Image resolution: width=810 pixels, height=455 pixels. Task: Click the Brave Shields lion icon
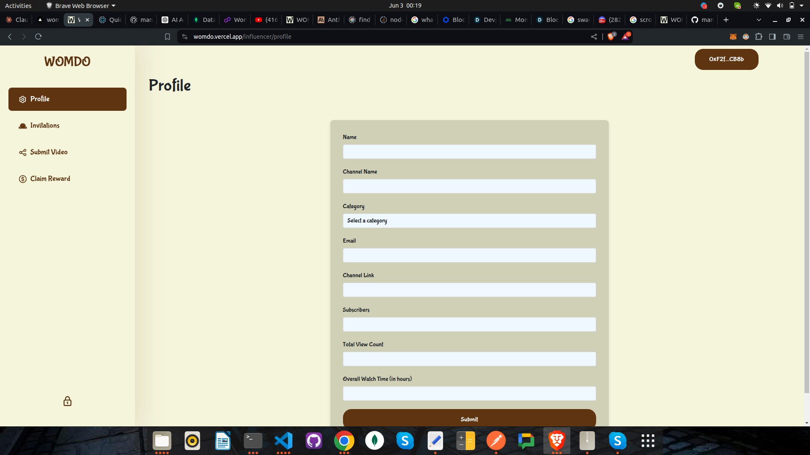pos(611,37)
